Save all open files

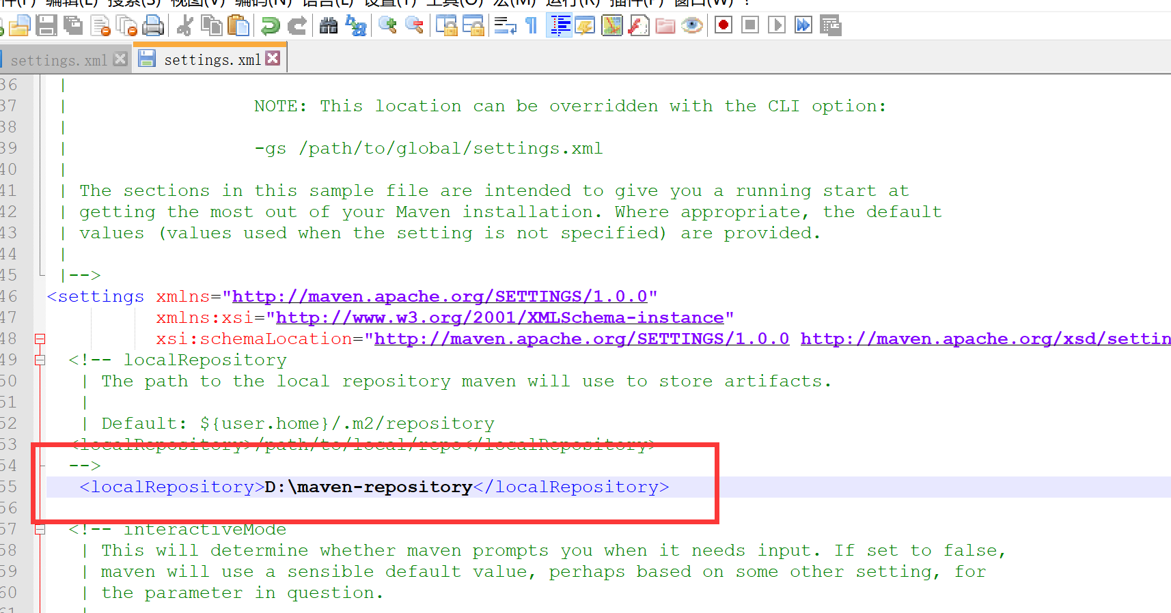click(73, 26)
